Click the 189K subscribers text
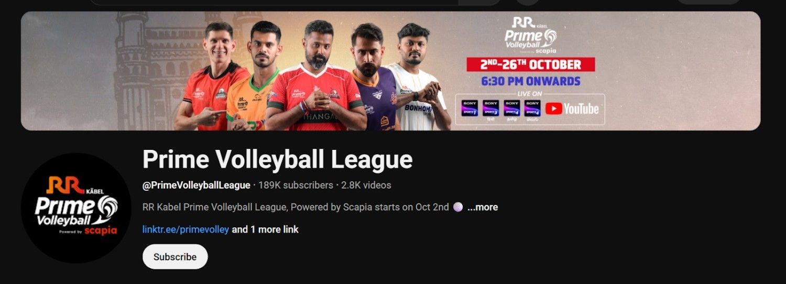The height and width of the screenshot is (284, 786). (296, 185)
